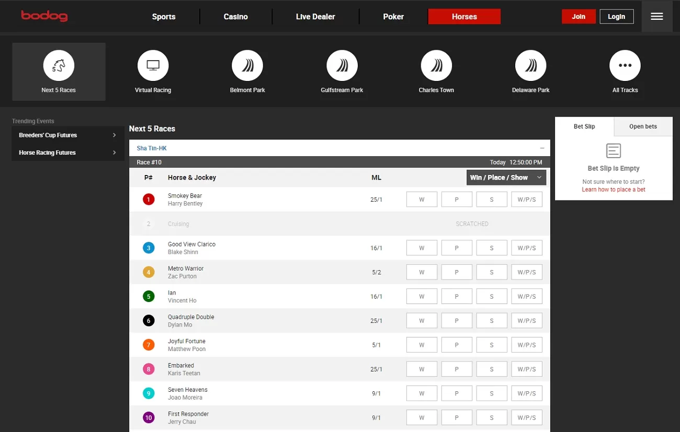Click orange number 7 badge for Joyful Fortune
Screen dimensions: 680x432
[149, 345]
